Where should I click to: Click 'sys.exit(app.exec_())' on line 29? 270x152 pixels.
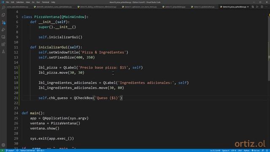(x=52, y=138)
